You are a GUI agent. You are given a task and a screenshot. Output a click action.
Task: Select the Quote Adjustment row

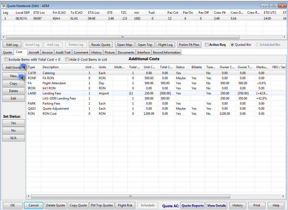[156, 109]
